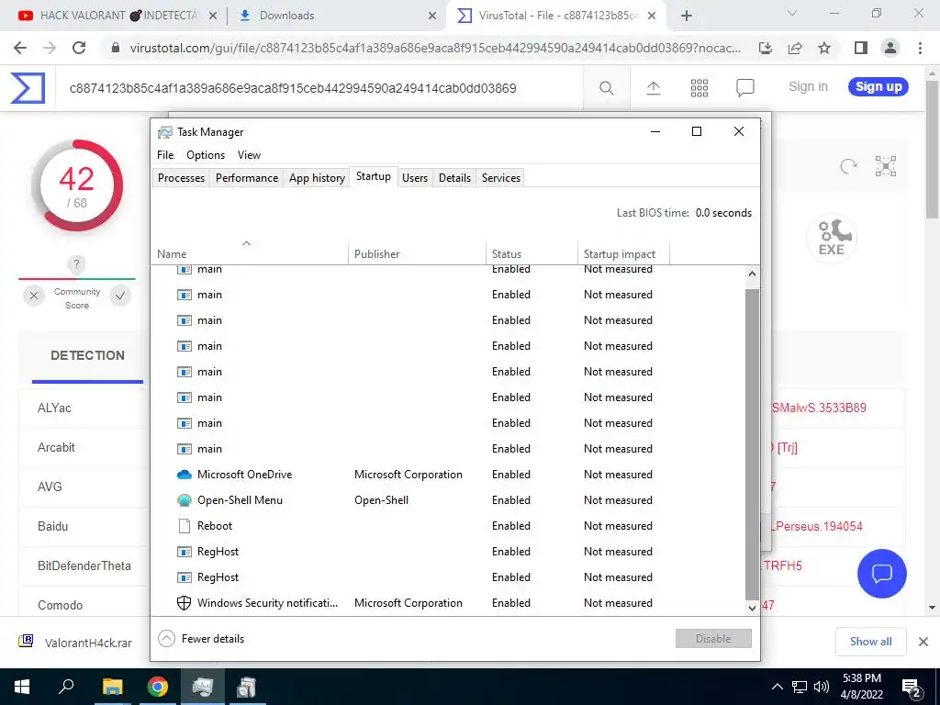The image size is (940, 705).
Task: Click Show all downloads button
Action: 870,642
